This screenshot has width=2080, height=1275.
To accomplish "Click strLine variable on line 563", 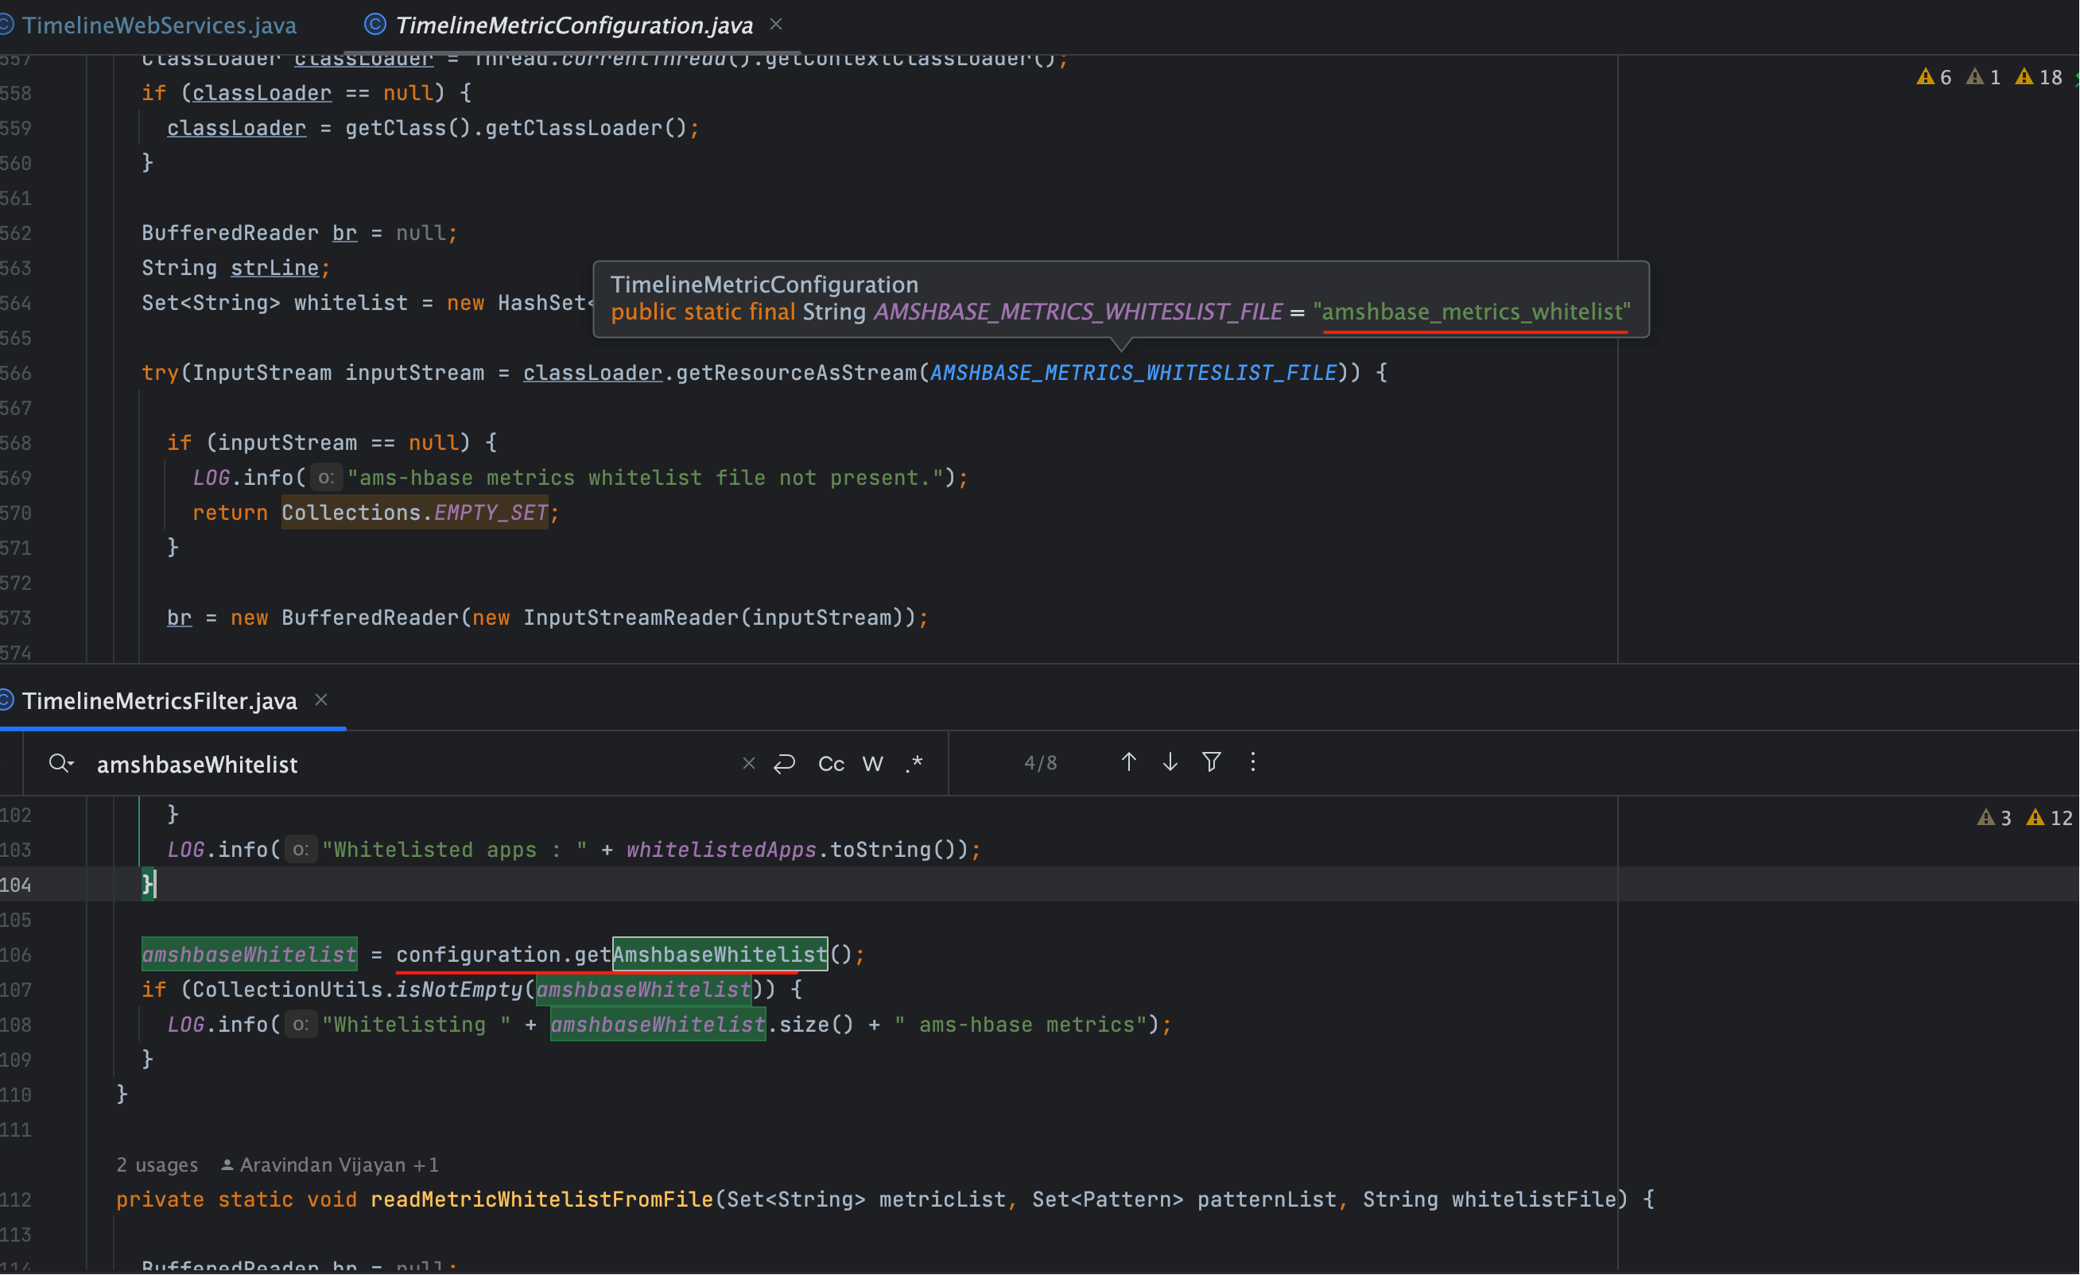I will [x=274, y=269].
